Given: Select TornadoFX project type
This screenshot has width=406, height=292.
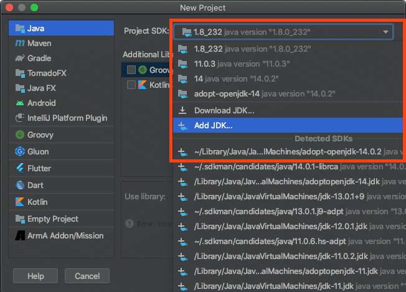Looking at the screenshot, I should coord(61,73).
